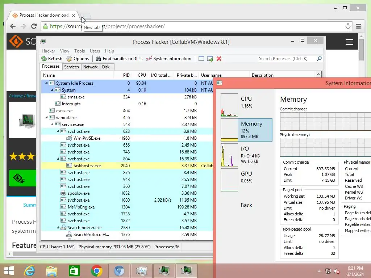Sort by Private bytes column header
Viewport: 371px width, 278px height.
(x=187, y=75)
